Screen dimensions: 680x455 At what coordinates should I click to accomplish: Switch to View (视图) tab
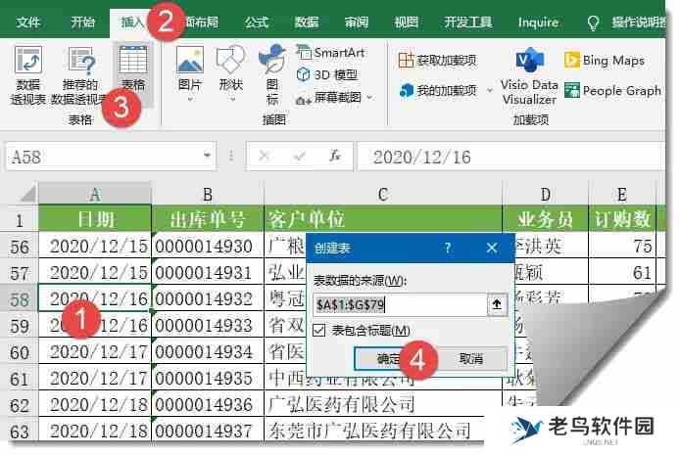pos(406,23)
